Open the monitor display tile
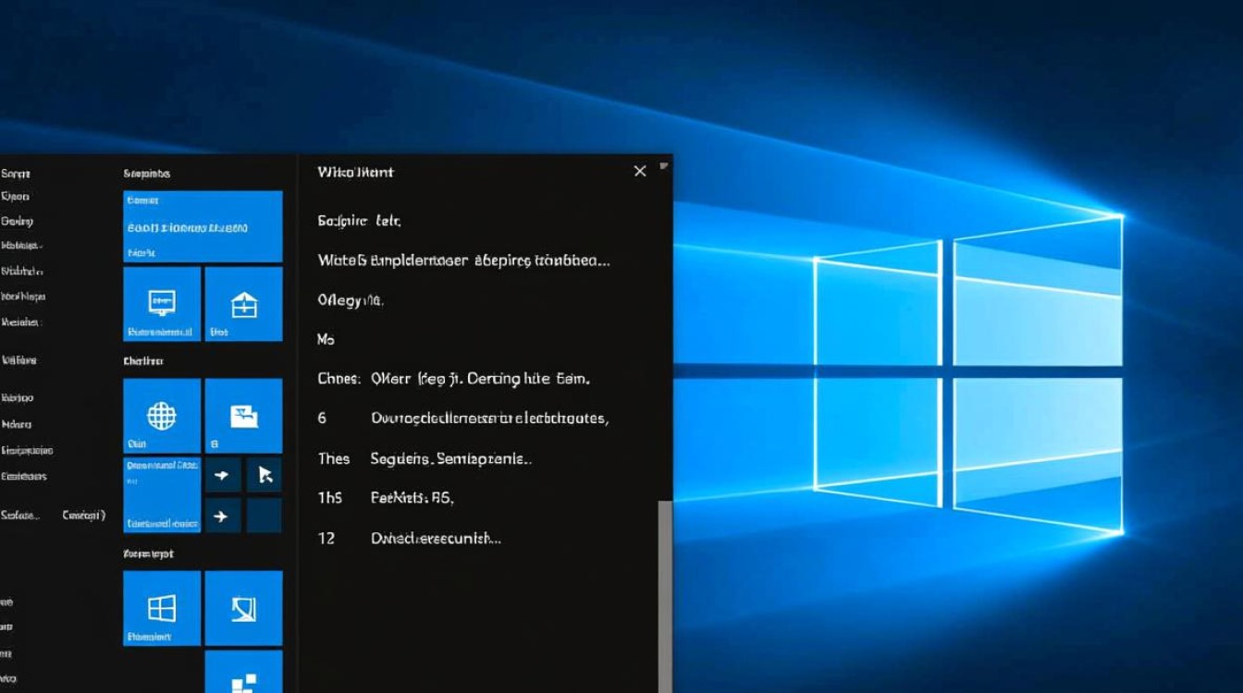1243x693 pixels. click(x=162, y=304)
